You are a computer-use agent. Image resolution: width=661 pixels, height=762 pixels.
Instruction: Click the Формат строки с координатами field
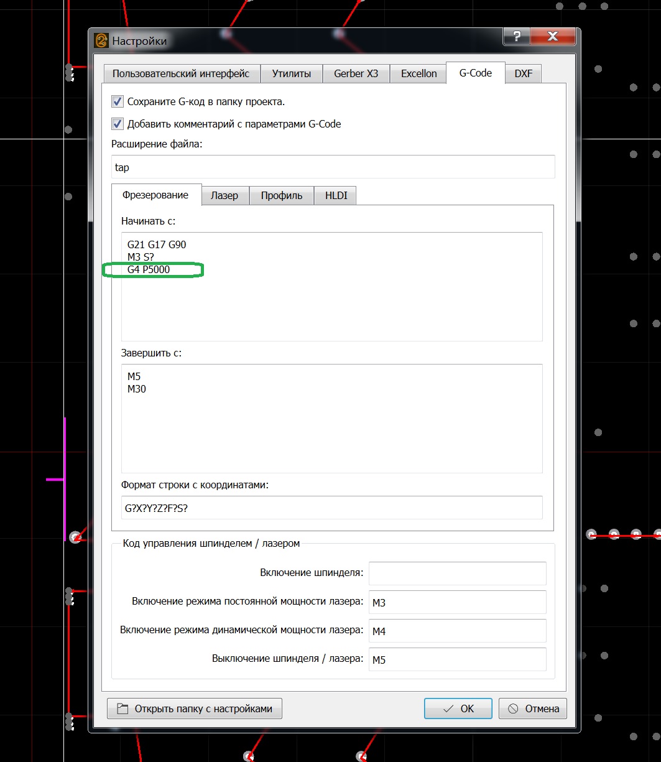[x=331, y=508]
